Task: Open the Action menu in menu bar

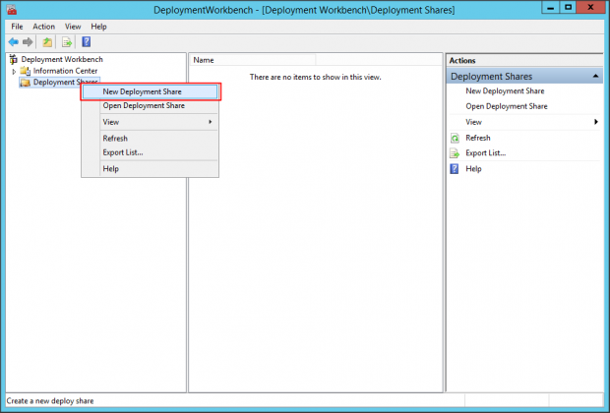Action: tap(44, 27)
